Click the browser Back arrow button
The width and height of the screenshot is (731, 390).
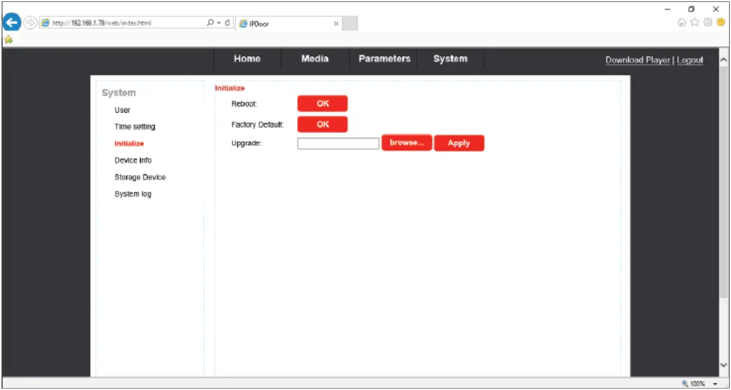(12, 22)
